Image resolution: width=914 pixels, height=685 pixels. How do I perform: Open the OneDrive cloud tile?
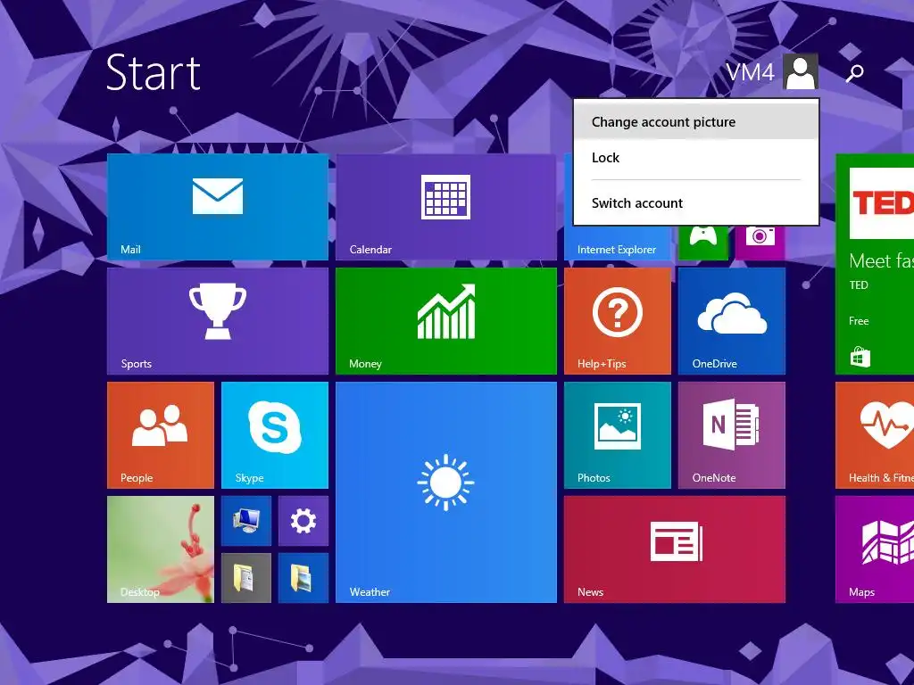[732, 321]
